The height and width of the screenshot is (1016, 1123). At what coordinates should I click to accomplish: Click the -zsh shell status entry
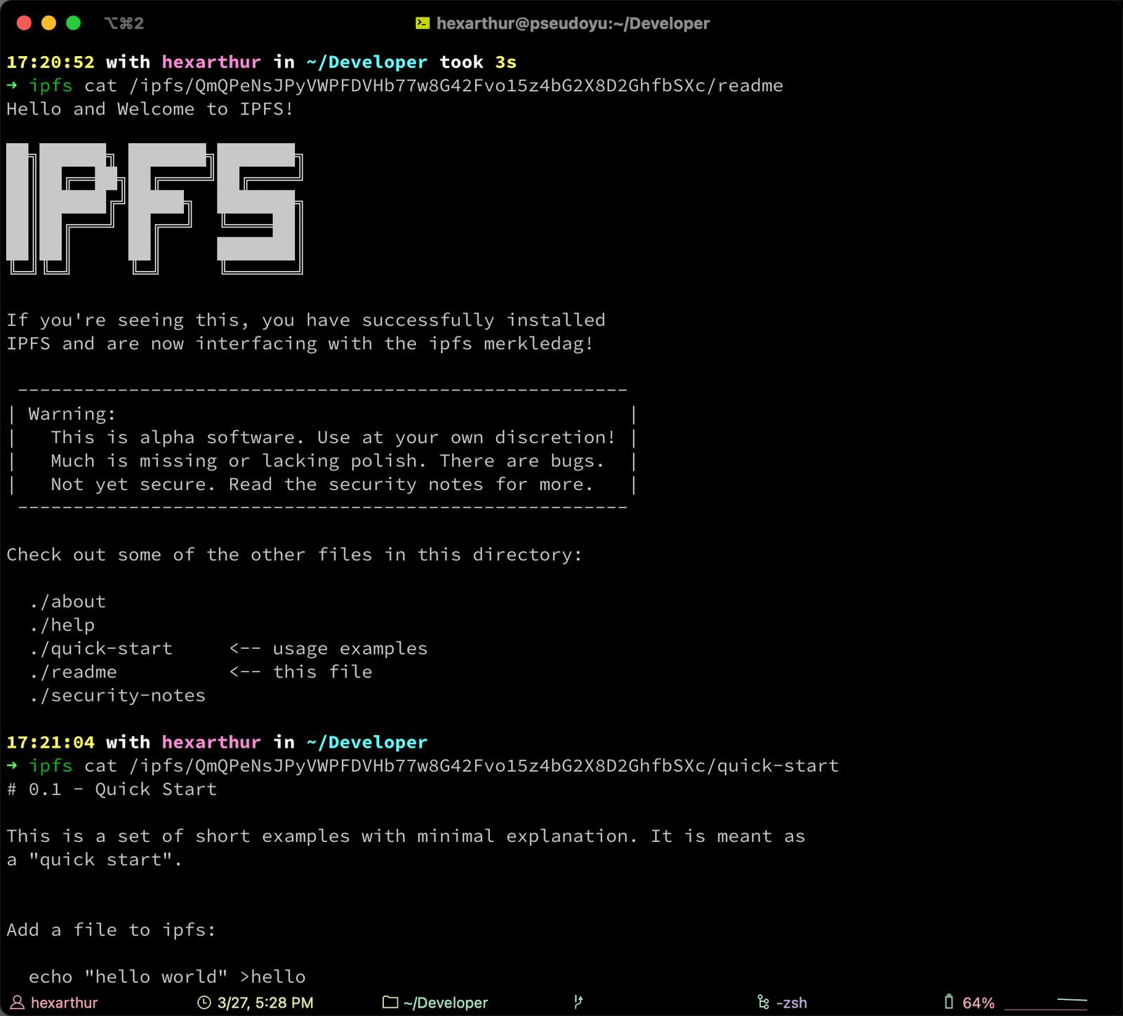[x=792, y=1003]
